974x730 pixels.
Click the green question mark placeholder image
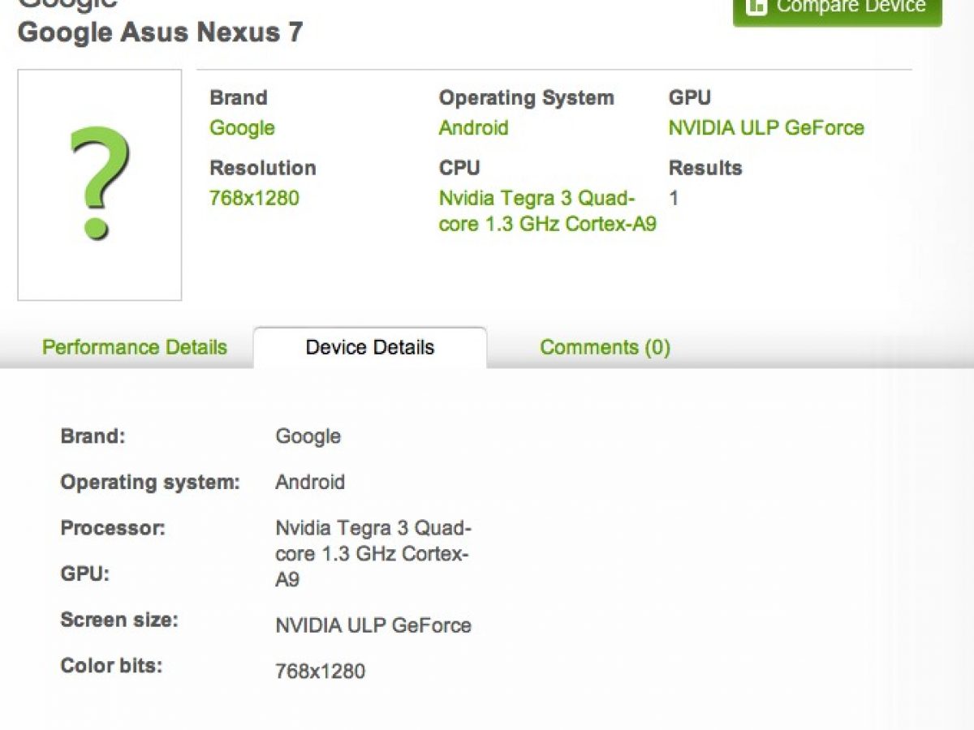[99, 184]
